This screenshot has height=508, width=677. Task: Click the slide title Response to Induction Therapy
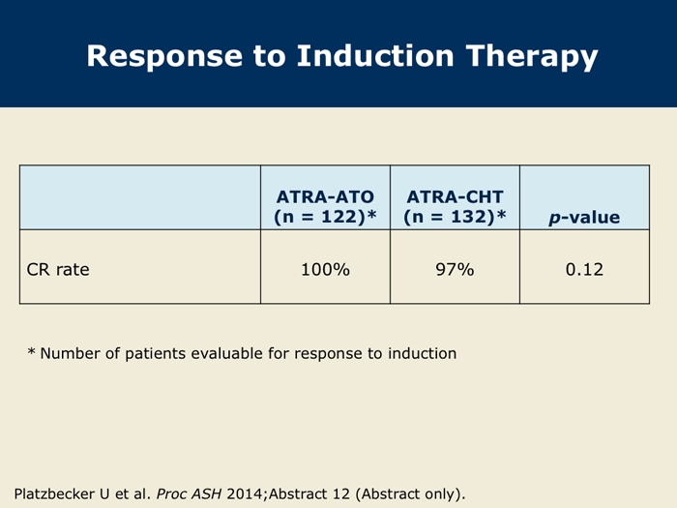coord(342,56)
